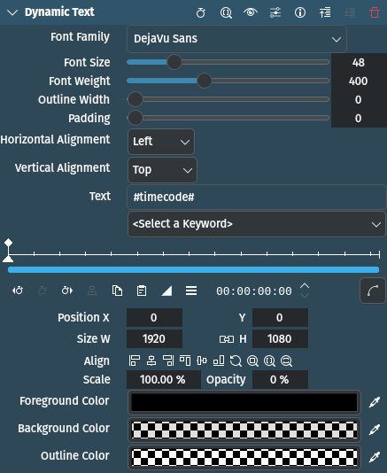
Task: Open the Background Color swatch
Action: coord(244,430)
